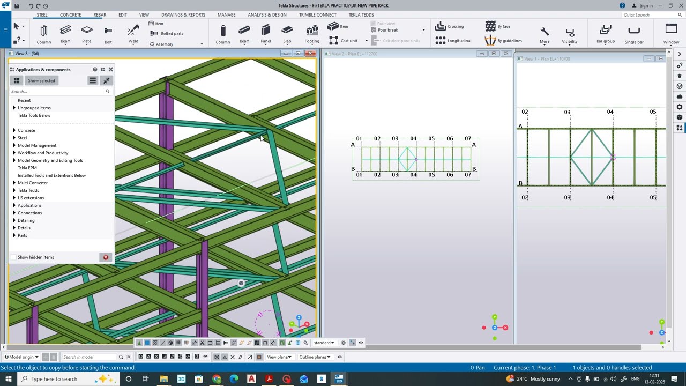Toggle Show selected filter

coord(41,80)
